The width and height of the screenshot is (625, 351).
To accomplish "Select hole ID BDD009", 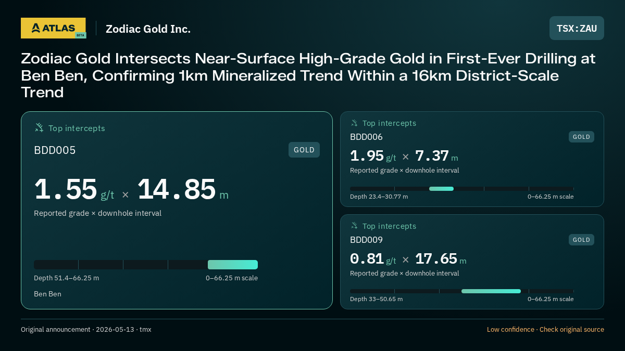I will [x=366, y=240].
